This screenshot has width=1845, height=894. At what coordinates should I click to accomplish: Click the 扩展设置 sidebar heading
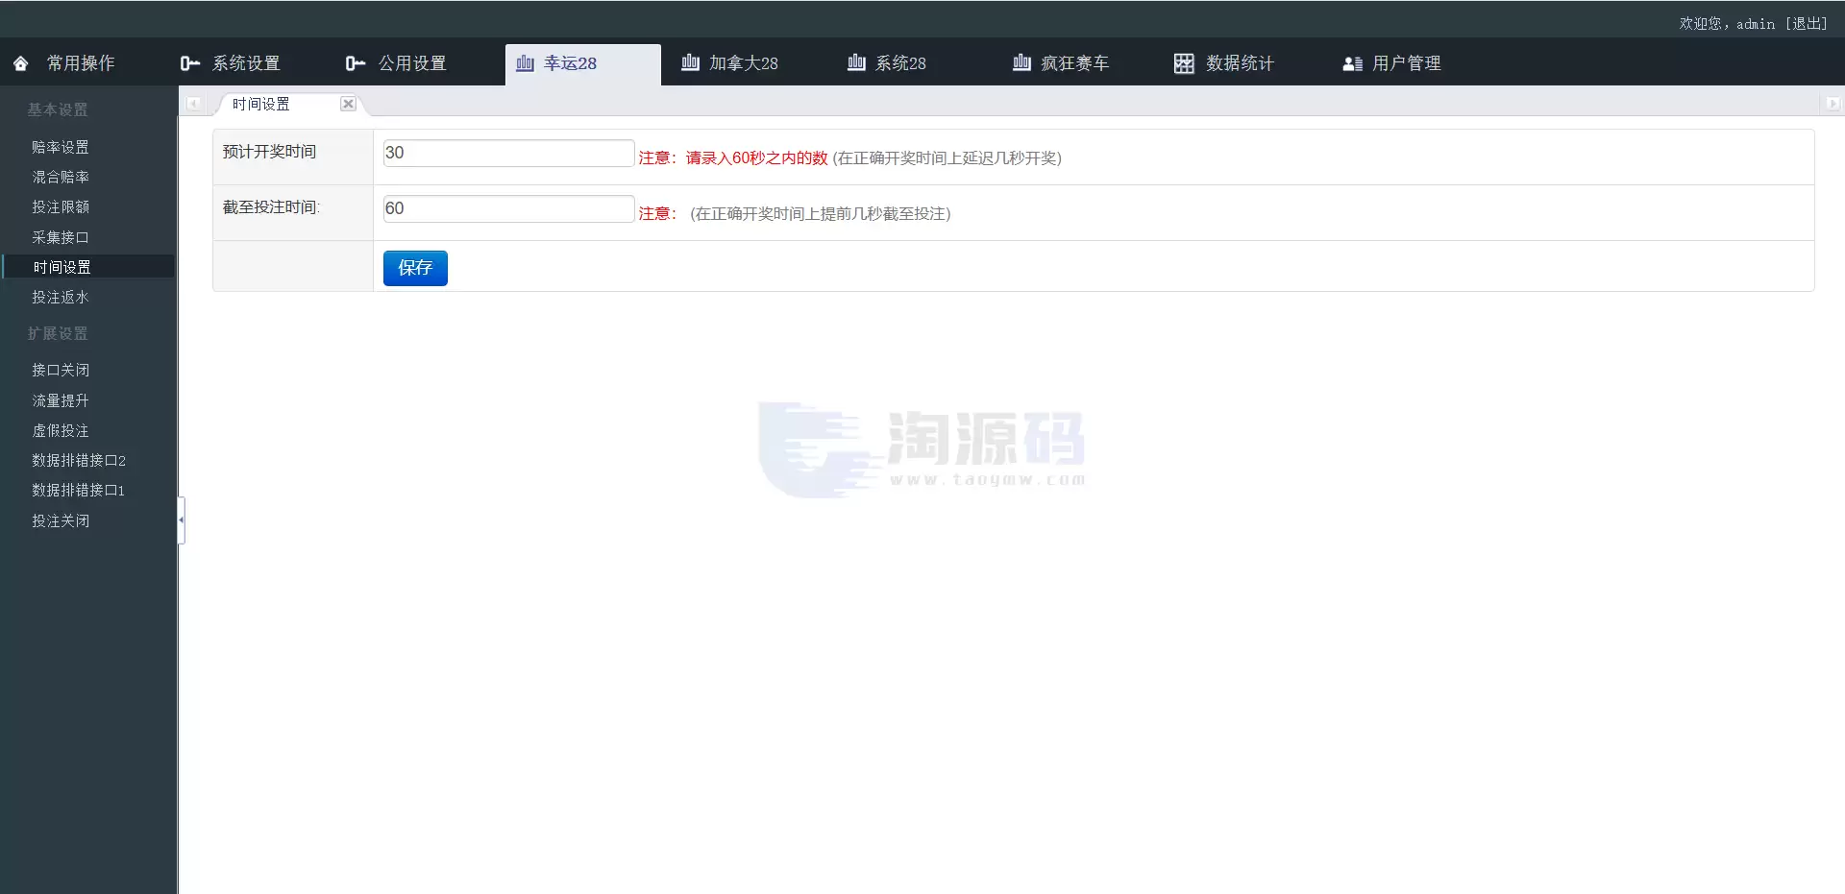click(58, 333)
